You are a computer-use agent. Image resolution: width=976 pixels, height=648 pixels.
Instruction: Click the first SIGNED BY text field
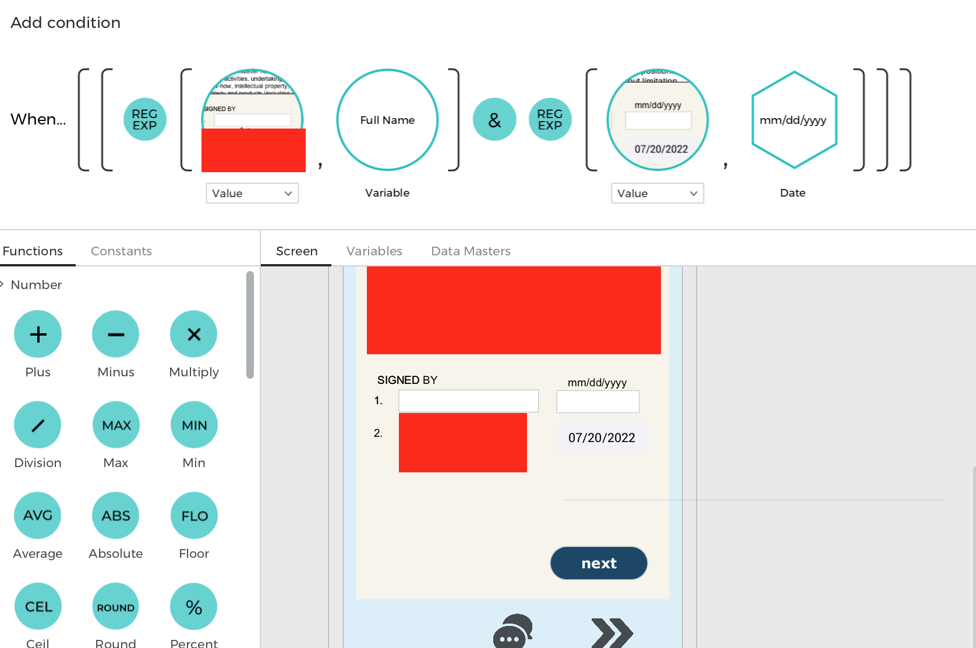468,401
